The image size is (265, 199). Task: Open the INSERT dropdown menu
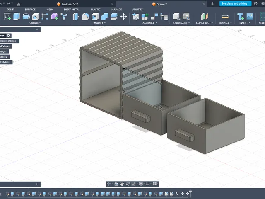click(x=245, y=23)
